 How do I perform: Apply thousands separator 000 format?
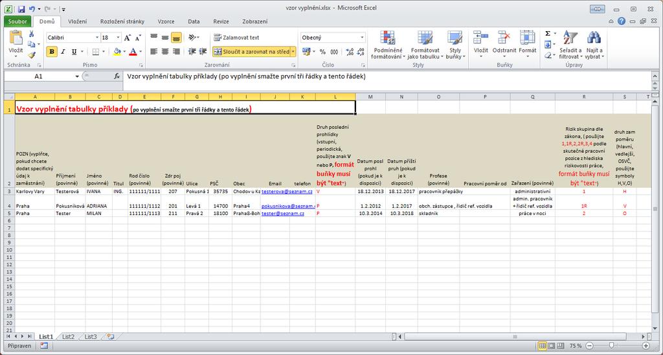coord(334,52)
